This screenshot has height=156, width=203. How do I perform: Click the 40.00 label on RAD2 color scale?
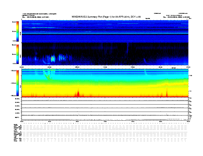(x=14, y=22)
